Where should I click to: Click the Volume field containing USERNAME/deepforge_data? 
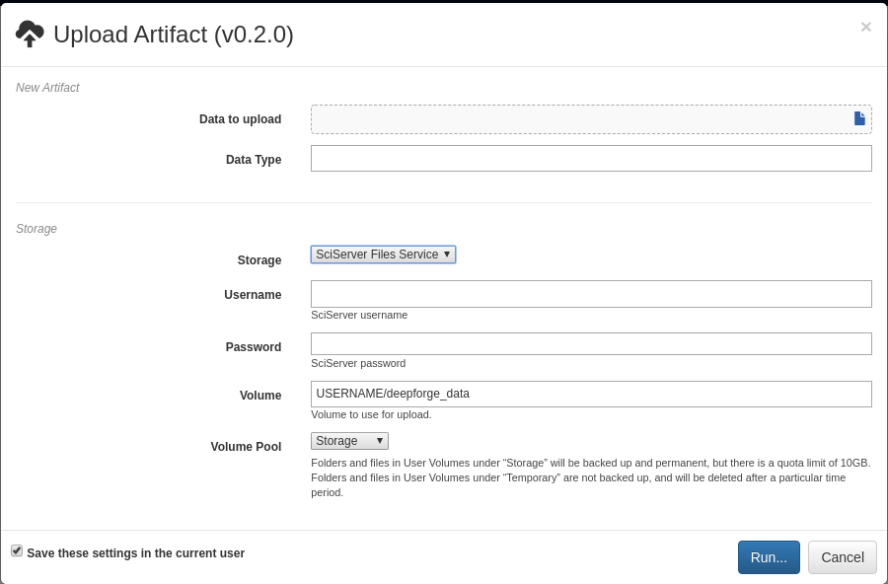590,393
